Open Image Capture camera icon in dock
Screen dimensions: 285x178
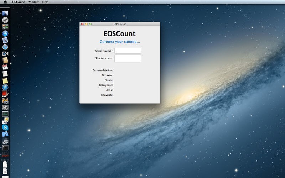click(x=5, y=121)
